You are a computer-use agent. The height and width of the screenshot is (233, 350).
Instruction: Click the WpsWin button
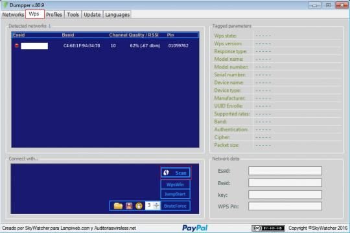(176, 184)
